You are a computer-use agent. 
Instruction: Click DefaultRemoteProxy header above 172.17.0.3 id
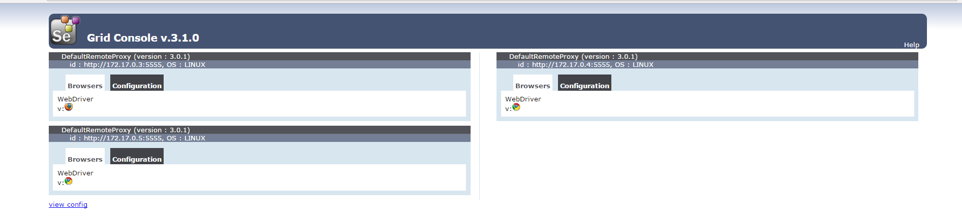[126, 56]
